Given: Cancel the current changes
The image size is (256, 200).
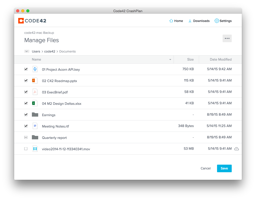Looking at the screenshot, I should tap(205, 168).
